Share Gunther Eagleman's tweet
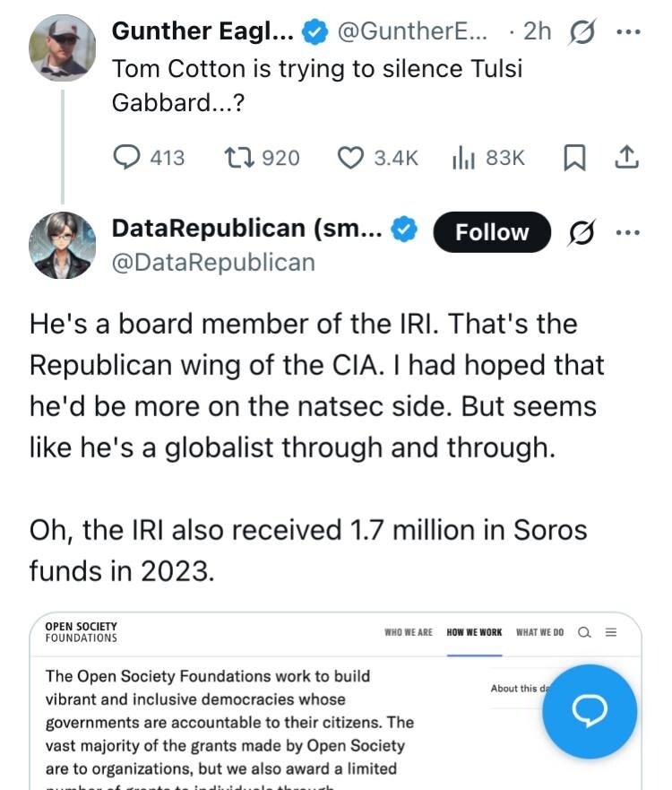 pos(626,158)
